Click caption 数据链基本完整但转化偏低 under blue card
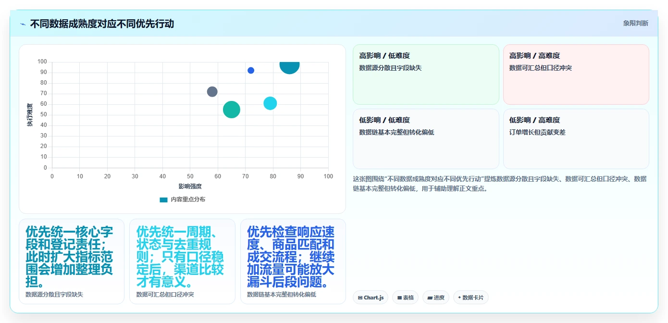The width and height of the screenshot is (668, 323). point(282,294)
